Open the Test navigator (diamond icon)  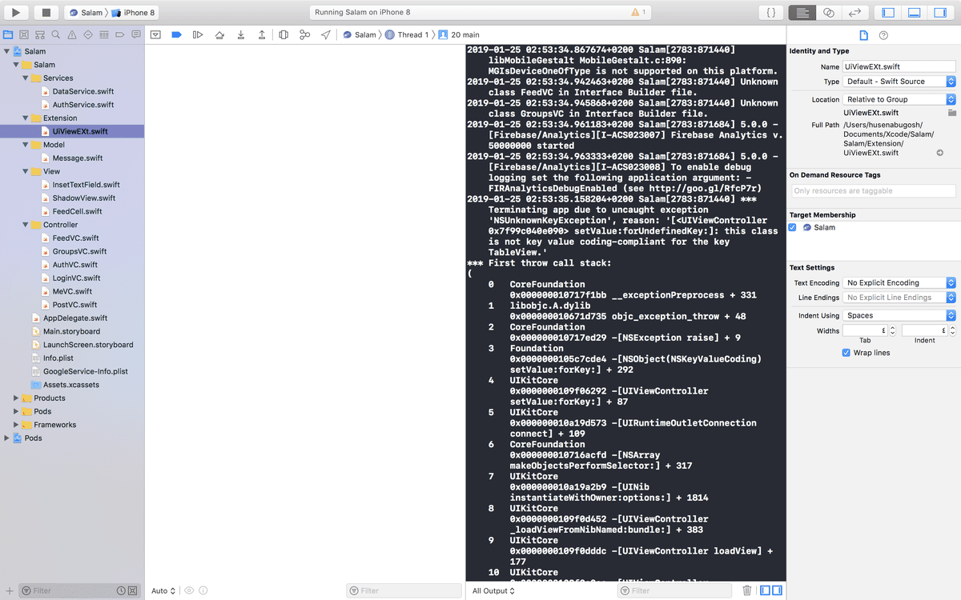click(x=88, y=34)
